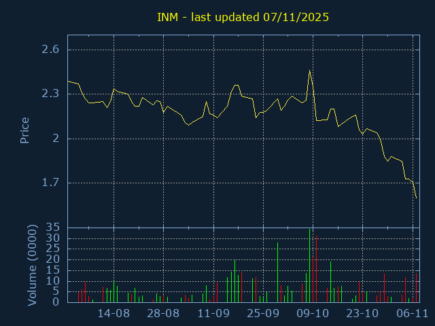Click the 2.3 price tick label
This screenshot has height=326, width=435.
tap(50, 94)
